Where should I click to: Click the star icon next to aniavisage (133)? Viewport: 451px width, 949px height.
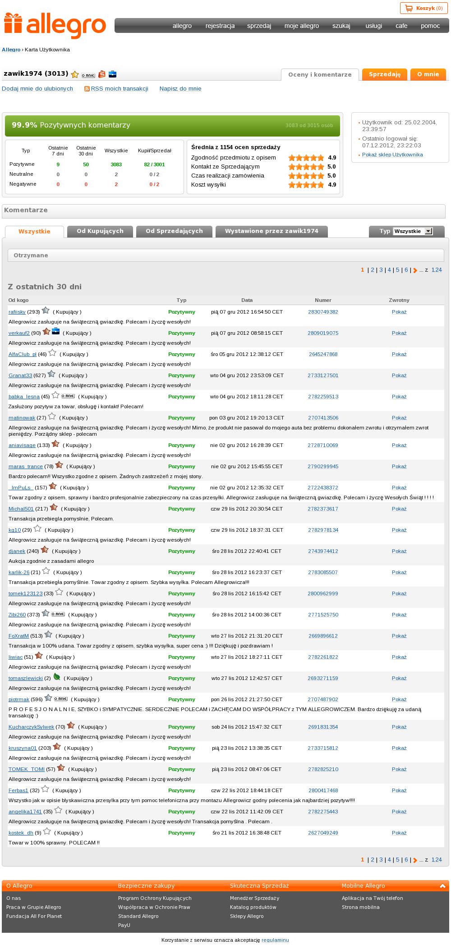pos(55,444)
